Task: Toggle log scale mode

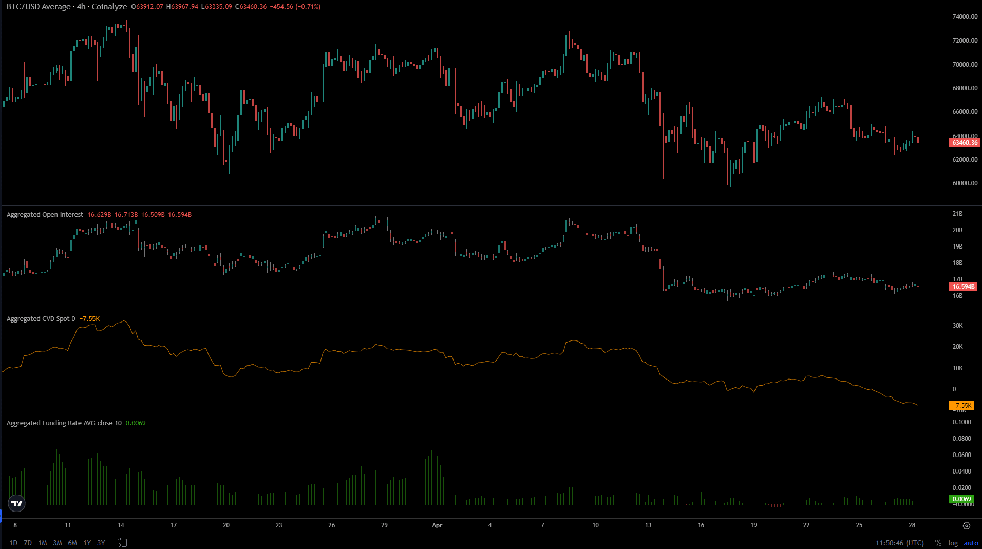Action: [953, 543]
